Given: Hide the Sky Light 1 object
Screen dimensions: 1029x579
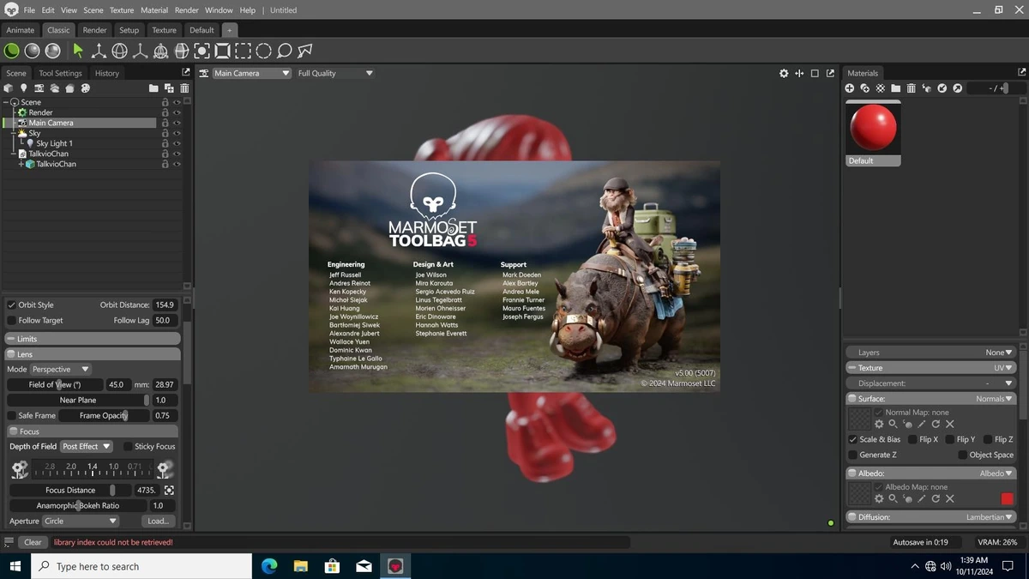Looking at the screenshot, I should [x=177, y=143].
